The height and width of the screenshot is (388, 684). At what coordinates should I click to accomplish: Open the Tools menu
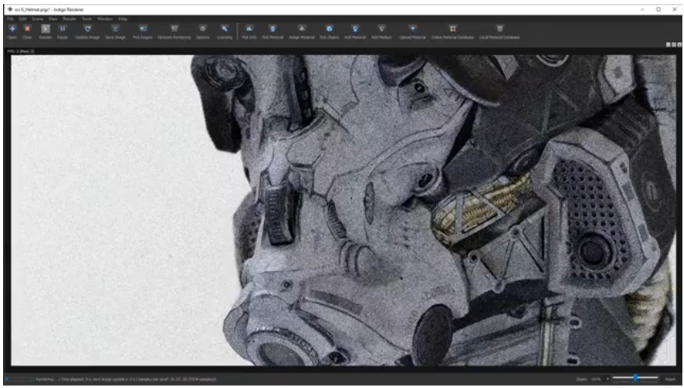[x=86, y=18]
